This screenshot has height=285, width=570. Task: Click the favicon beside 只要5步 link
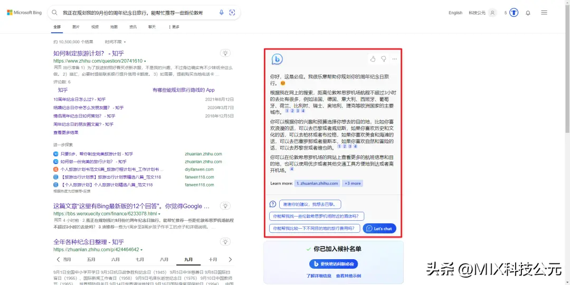(x=56, y=154)
